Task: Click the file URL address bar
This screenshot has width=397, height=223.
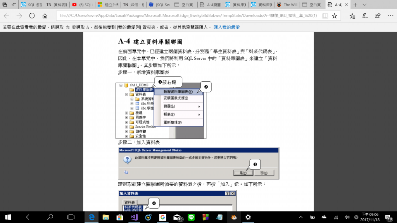Action: 188,15
